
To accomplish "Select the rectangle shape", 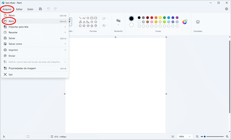I will point(92,18).
